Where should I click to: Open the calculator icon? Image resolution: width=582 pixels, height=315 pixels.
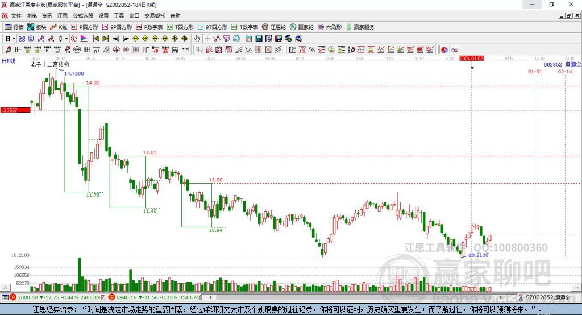point(259,39)
